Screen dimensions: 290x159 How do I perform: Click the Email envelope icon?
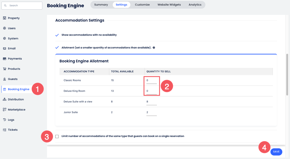(5, 49)
